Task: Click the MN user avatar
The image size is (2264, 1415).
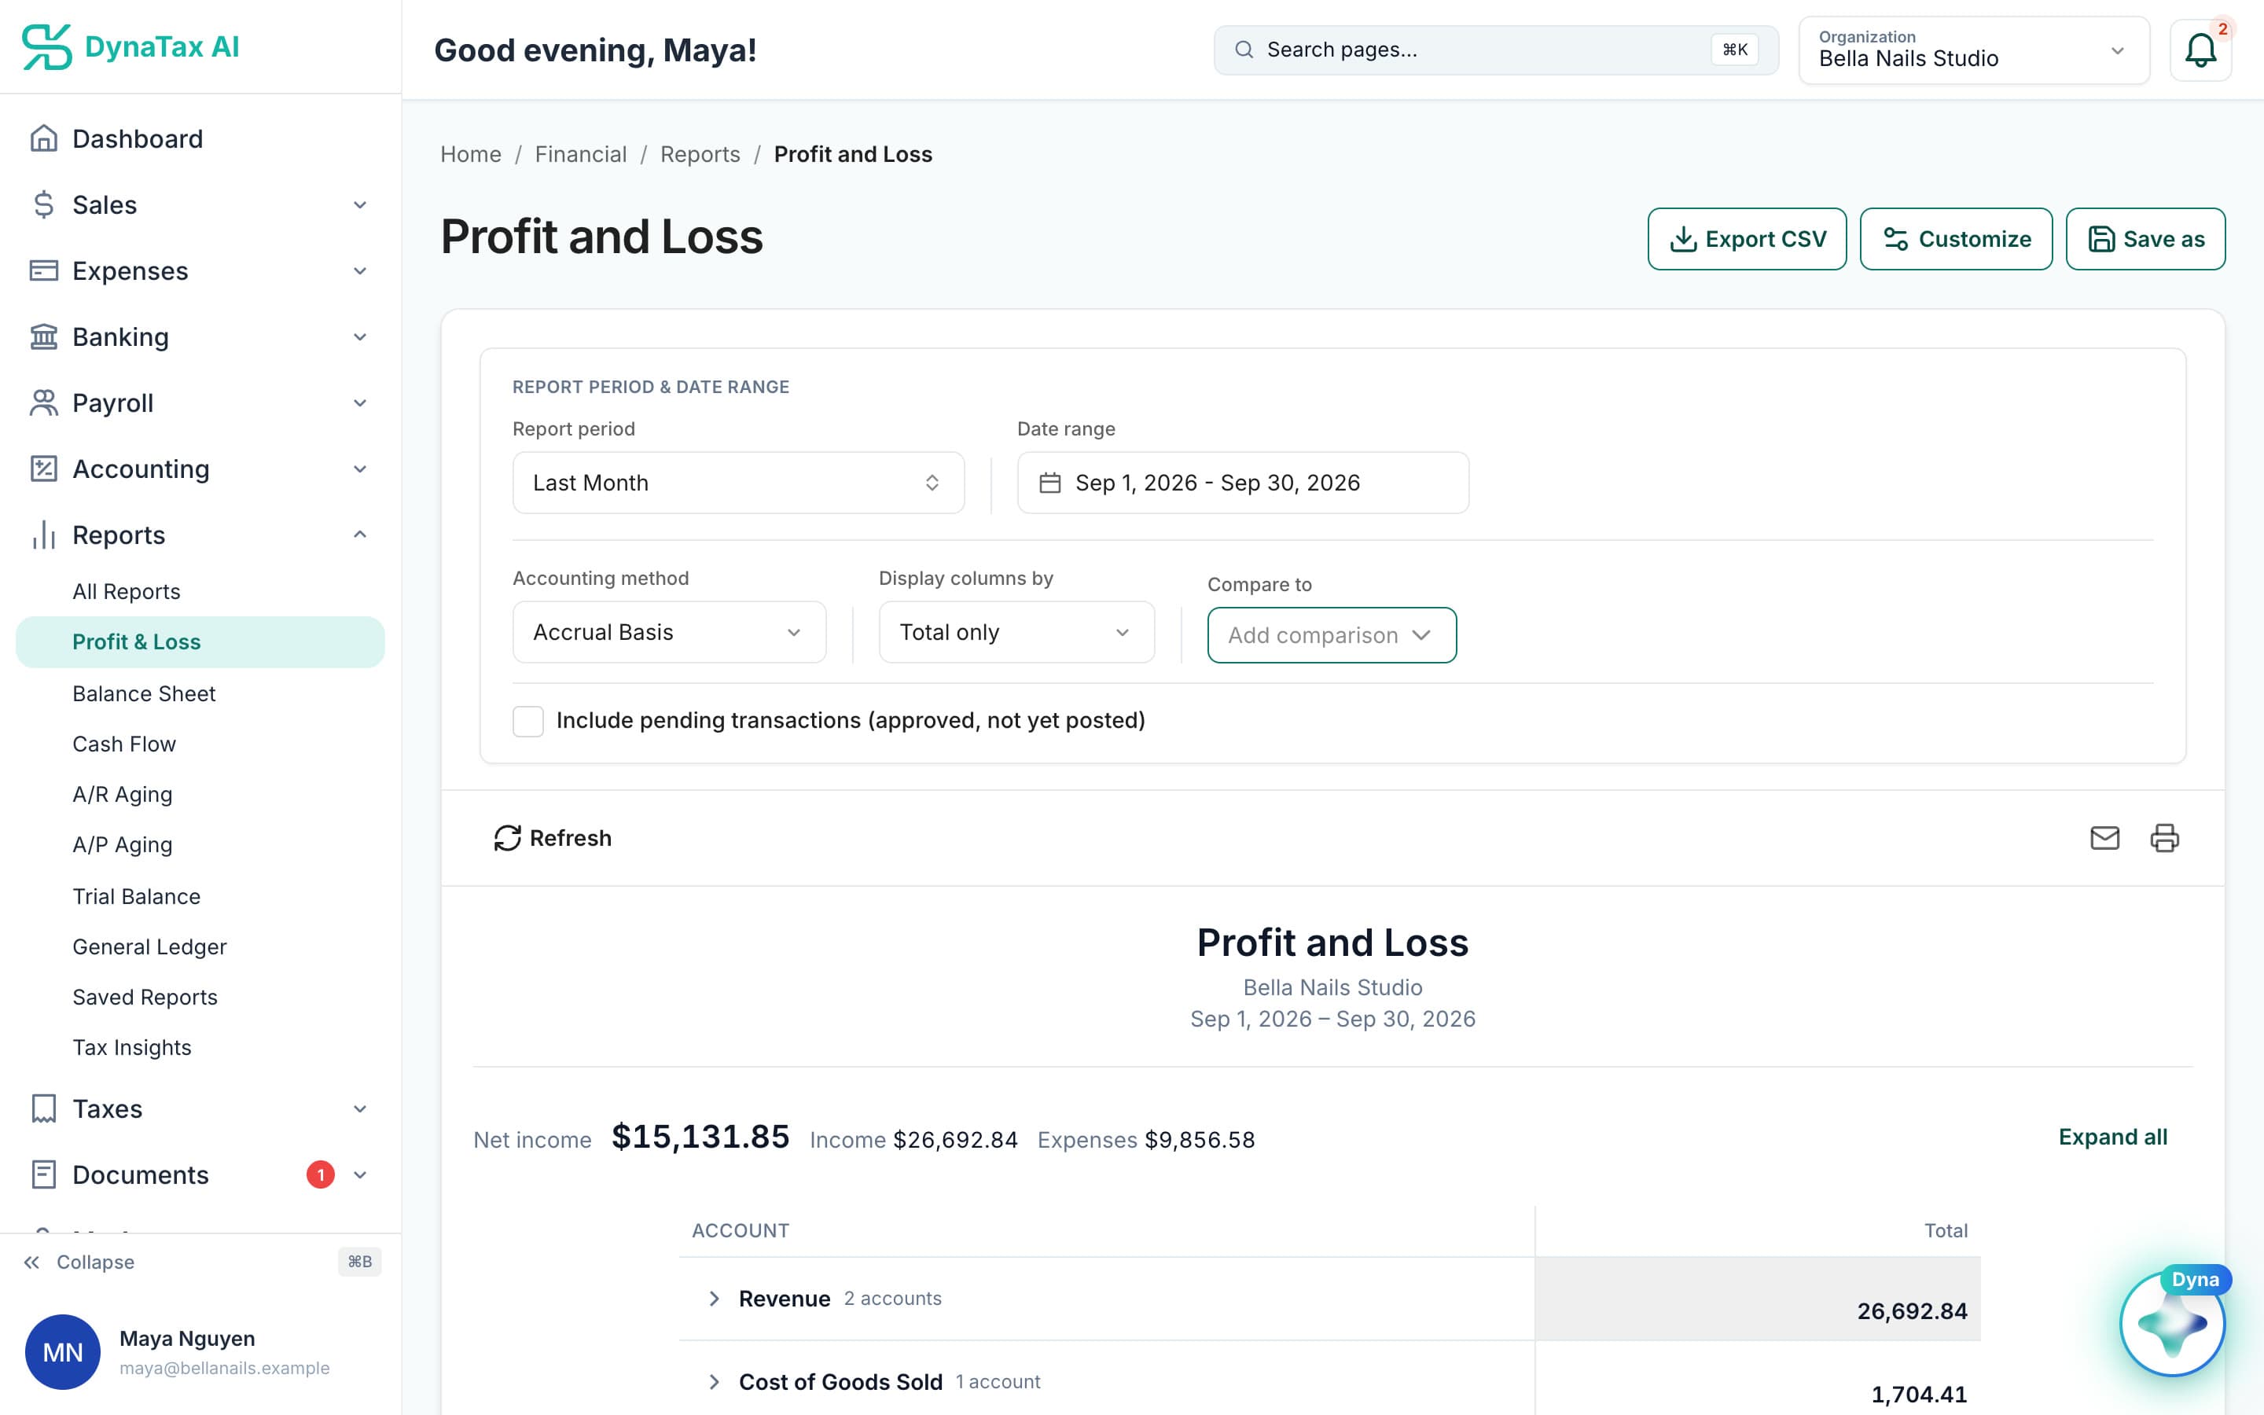Action: pos(63,1351)
